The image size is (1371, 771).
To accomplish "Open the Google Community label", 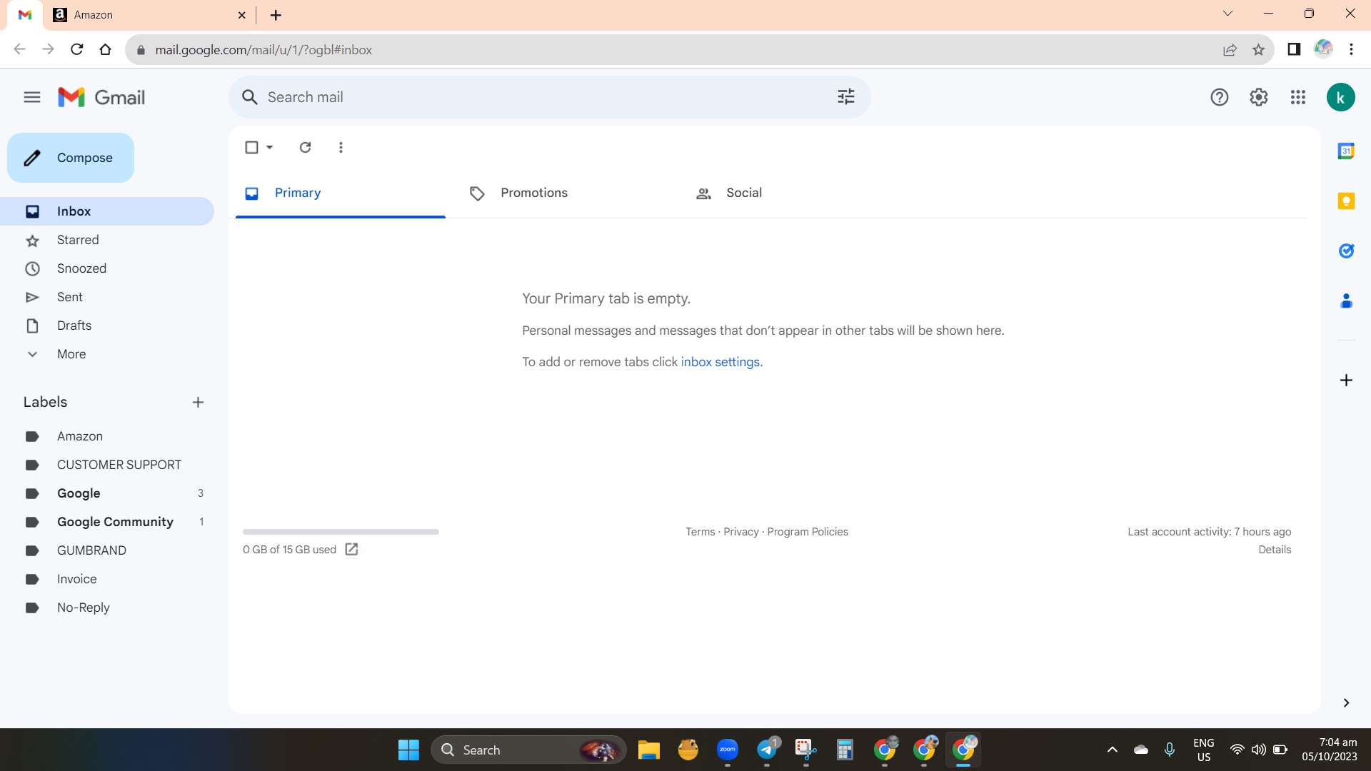I will pyautogui.click(x=107, y=522).
